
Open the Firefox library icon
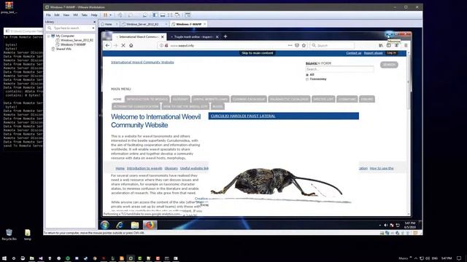pyautogui.click(x=381, y=45)
